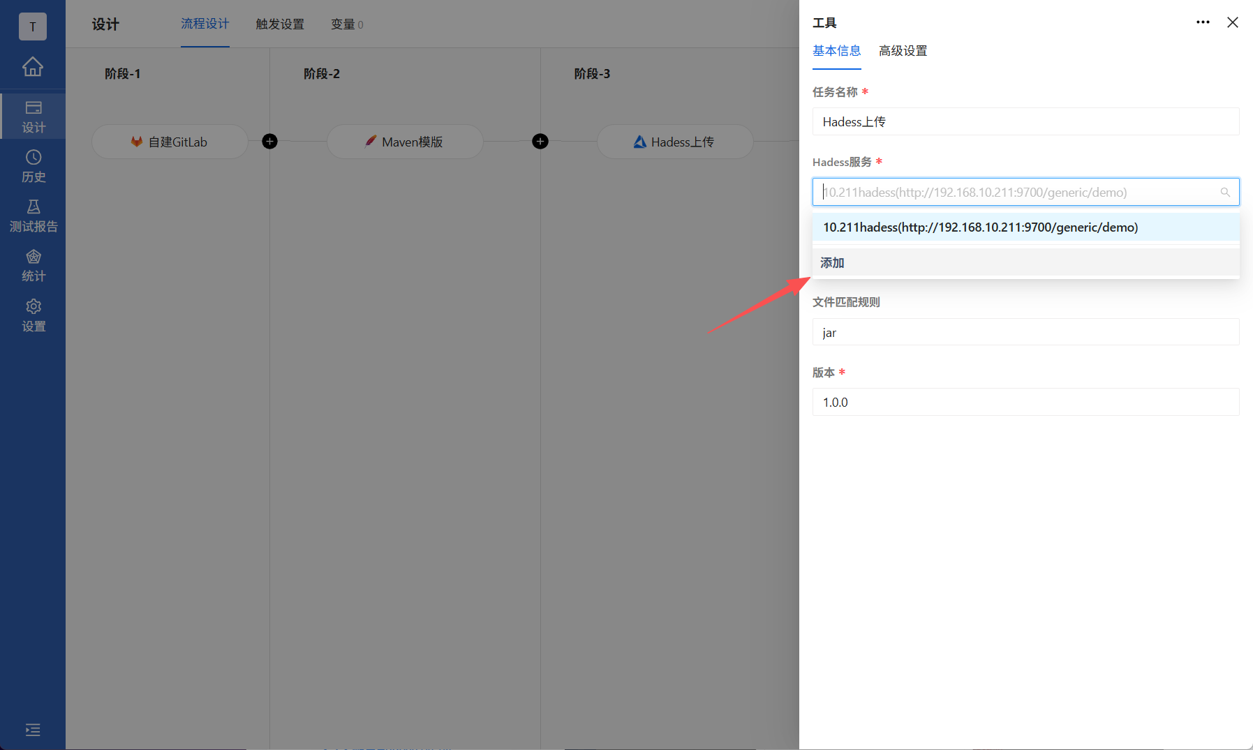The width and height of the screenshot is (1253, 750).
Task: Select the Hadess上传 task node
Action: pos(675,142)
